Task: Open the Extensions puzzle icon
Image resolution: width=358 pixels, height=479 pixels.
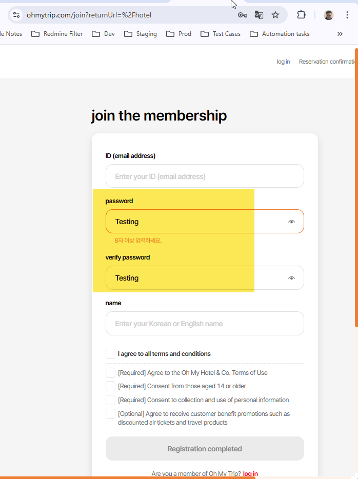Action: [302, 15]
